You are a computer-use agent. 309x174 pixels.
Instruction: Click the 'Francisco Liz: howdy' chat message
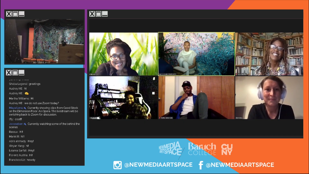(x=22, y=160)
